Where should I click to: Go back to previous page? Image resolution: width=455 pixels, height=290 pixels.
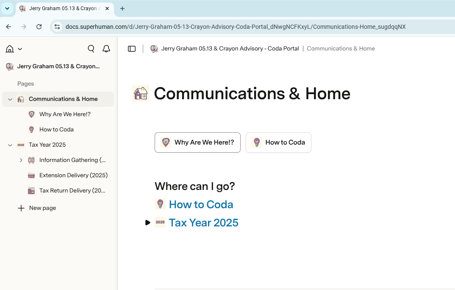click(x=9, y=27)
